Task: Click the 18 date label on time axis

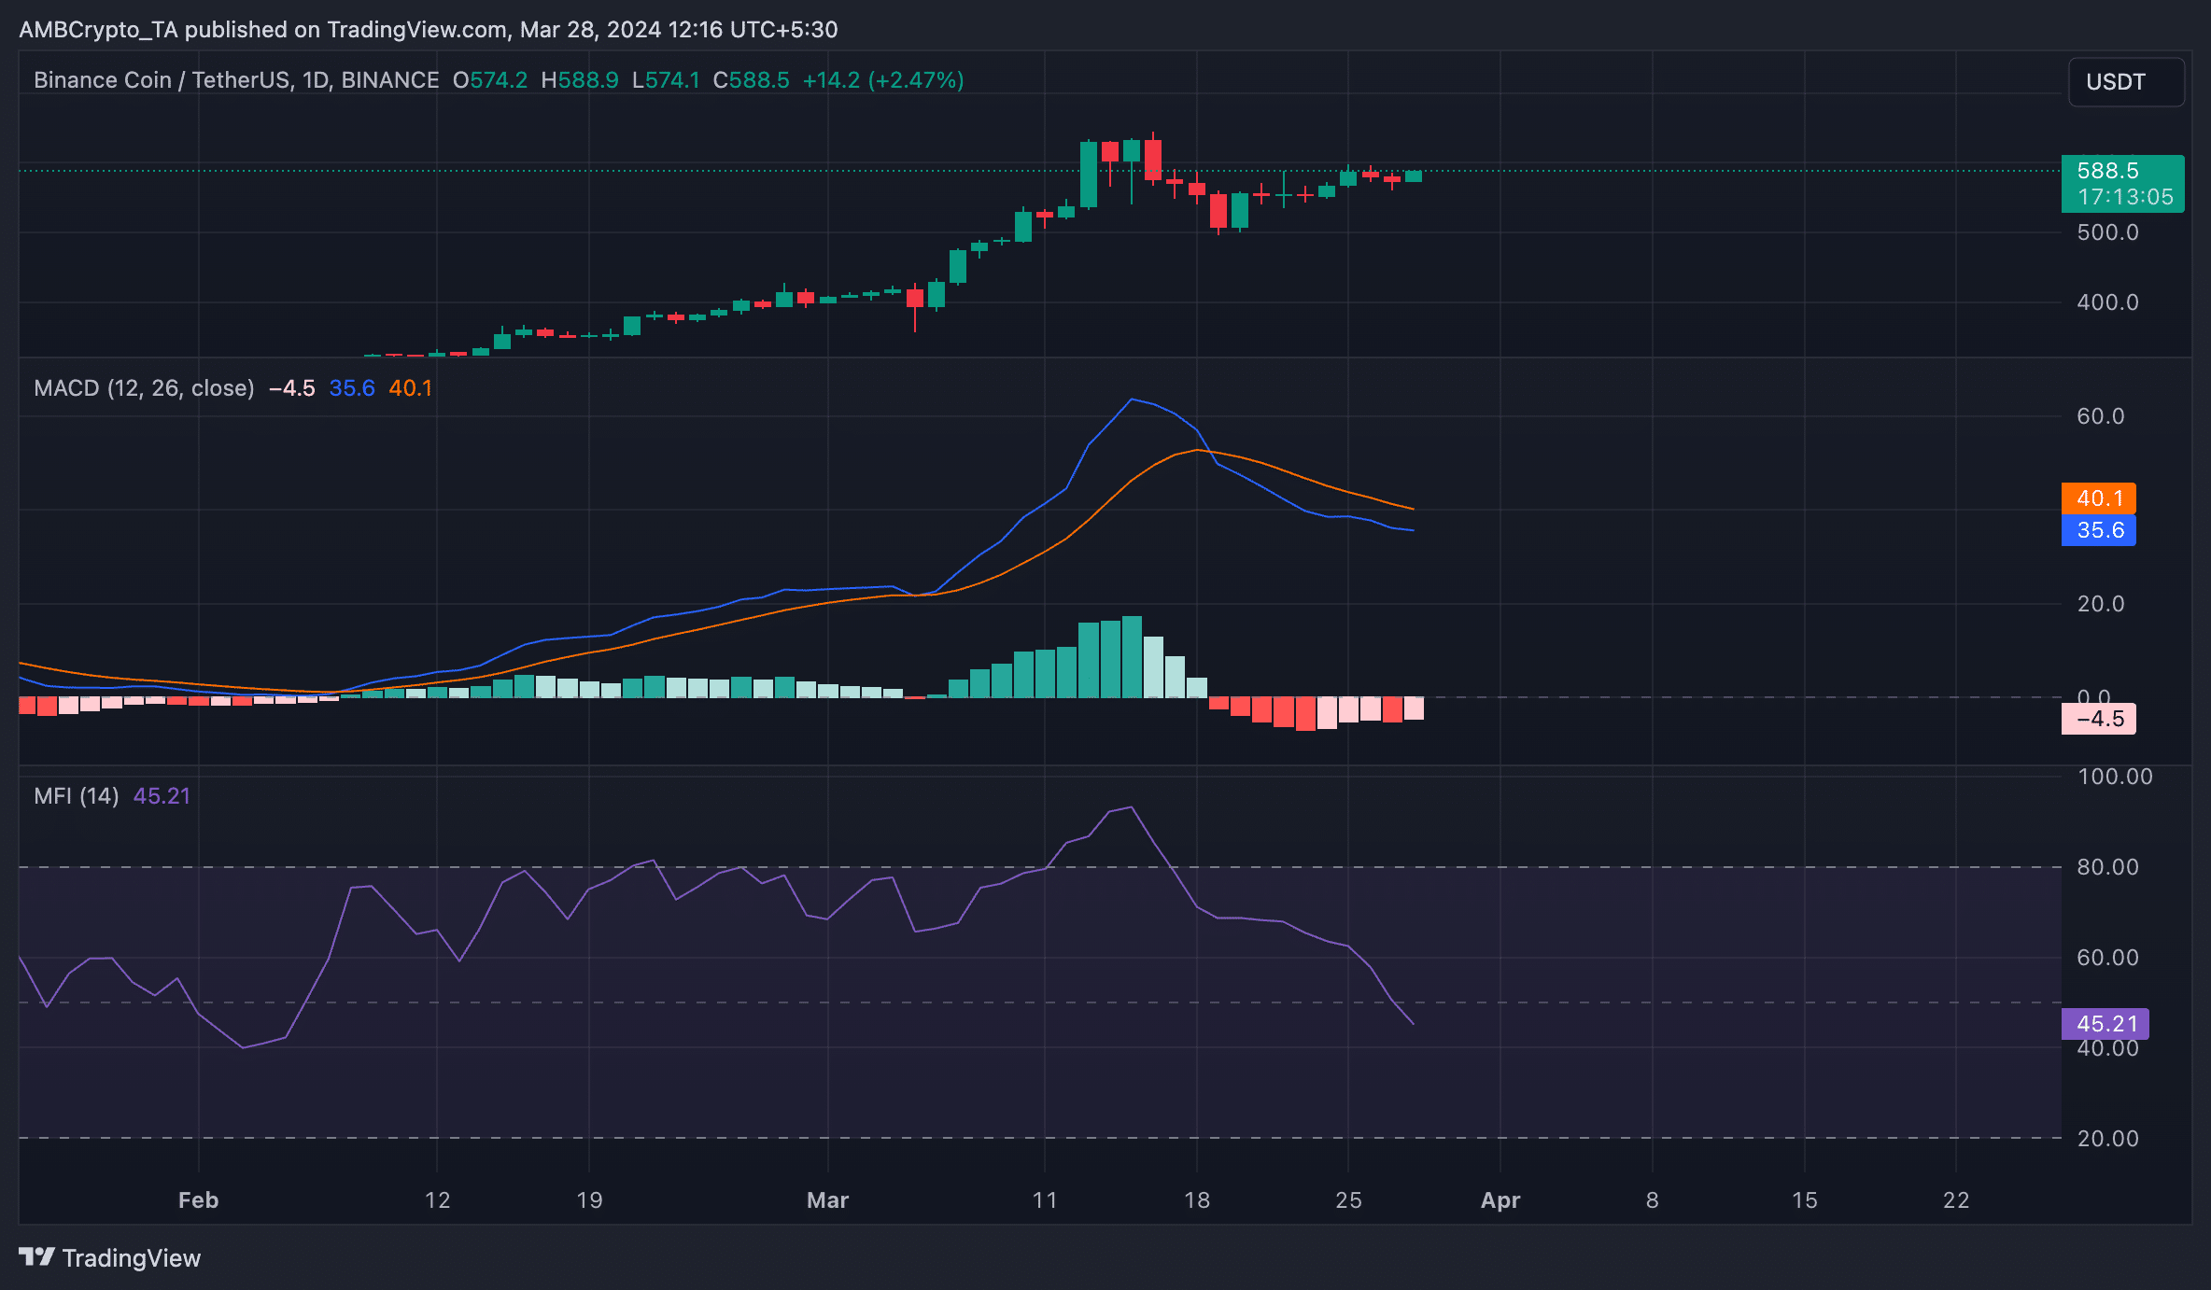Action: (x=1197, y=1200)
